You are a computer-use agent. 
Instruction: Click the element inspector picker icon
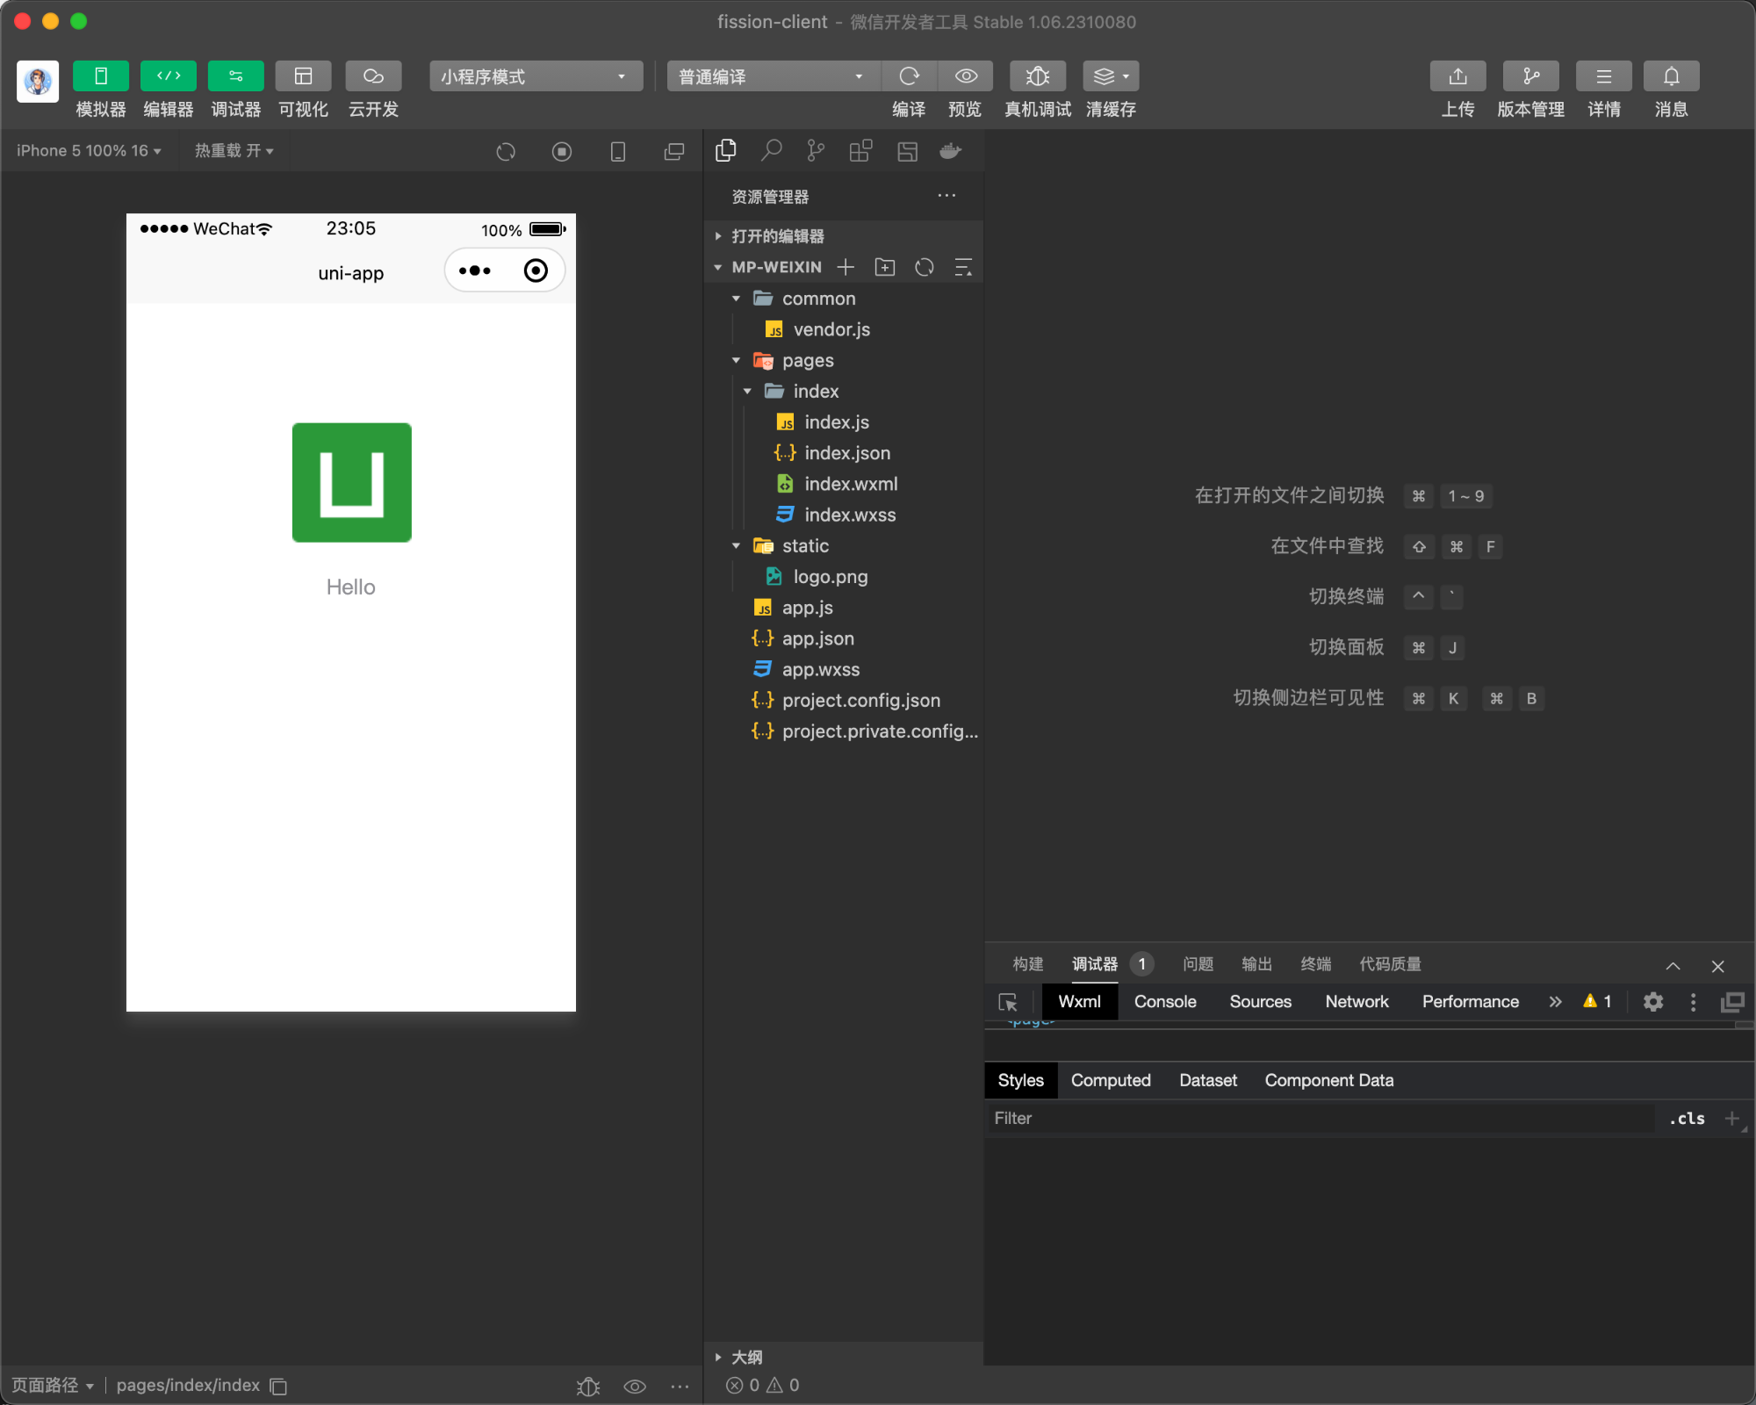1008,1002
